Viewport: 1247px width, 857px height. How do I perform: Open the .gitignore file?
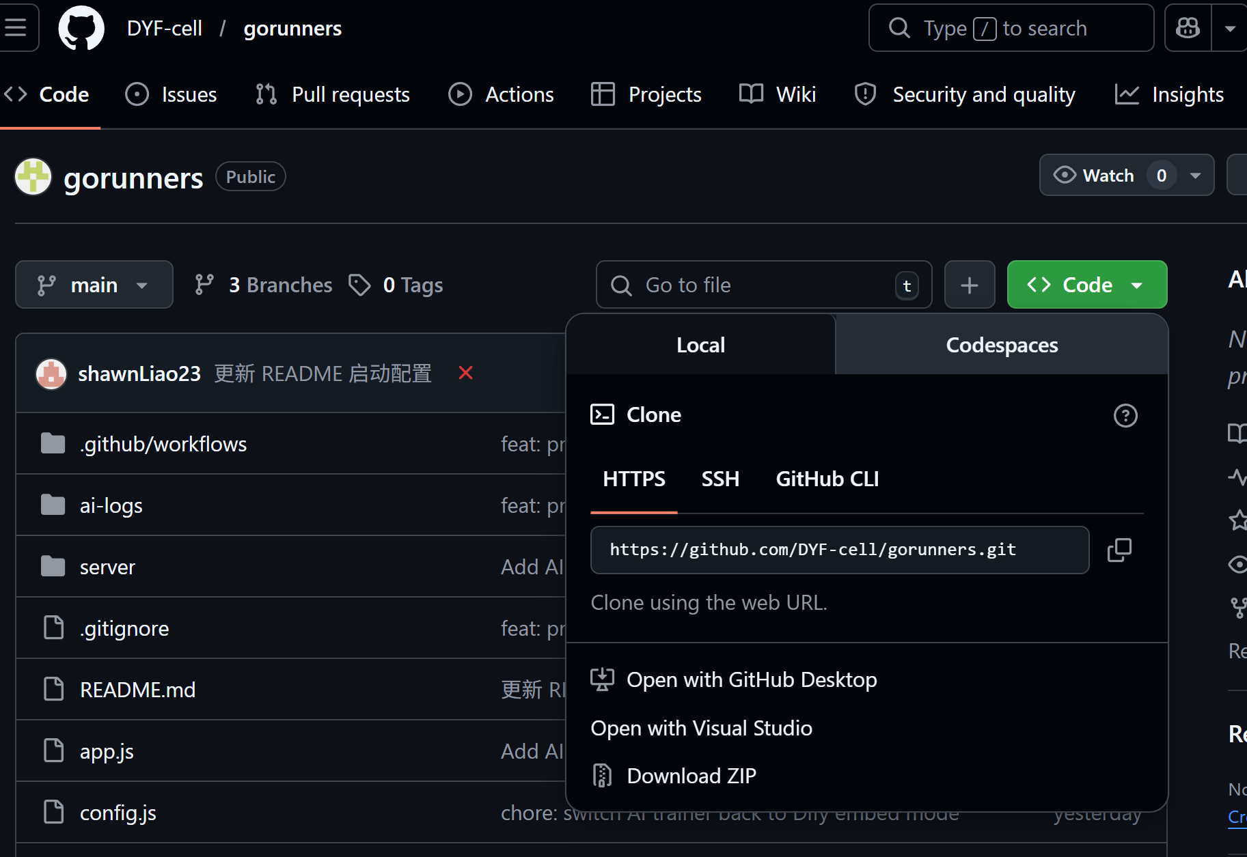[x=124, y=628]
